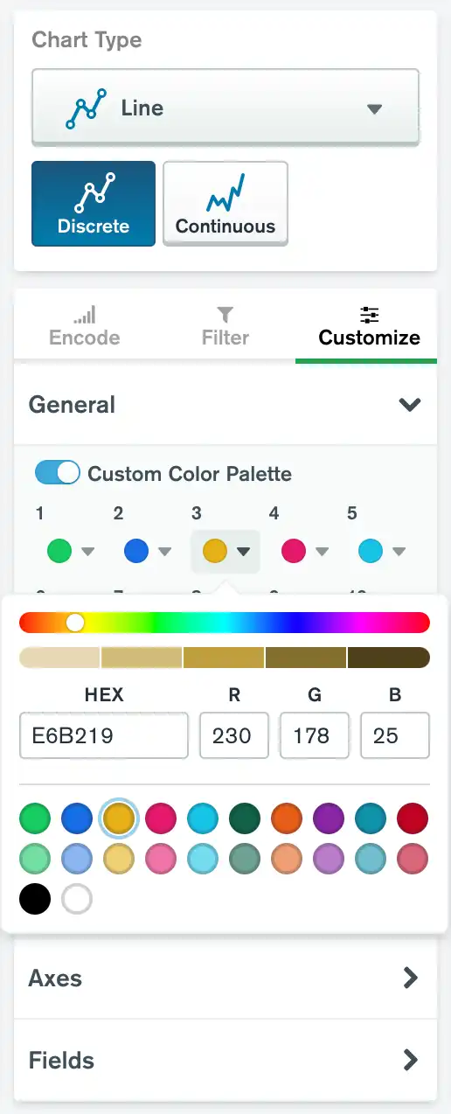The height and width of the screenshot is (1114, 451).
Task: Open palette color 4 pink dropdown
Action: pyautogui.click(x=304, y=551)
